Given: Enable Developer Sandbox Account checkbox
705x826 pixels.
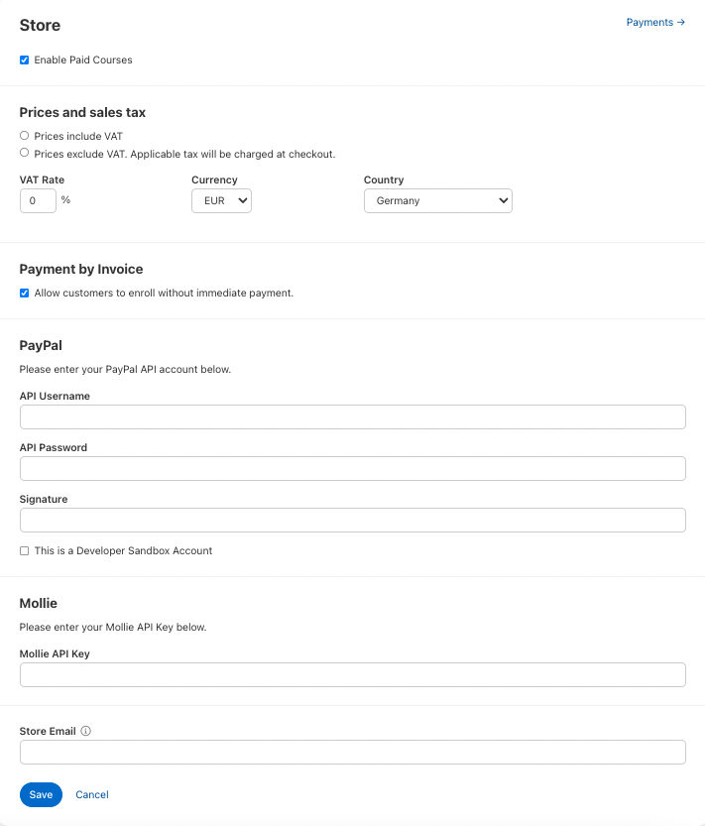Looking at the screenshot, I should (x=25, y=551).
